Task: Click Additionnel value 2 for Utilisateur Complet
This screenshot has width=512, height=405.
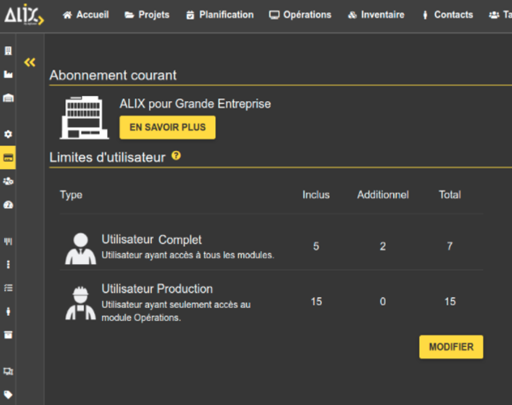Action: click(x=383, y=246)
